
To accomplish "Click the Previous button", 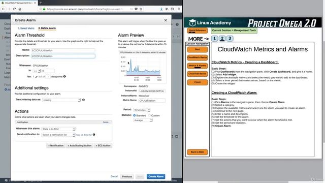I will tap(127, 176).
